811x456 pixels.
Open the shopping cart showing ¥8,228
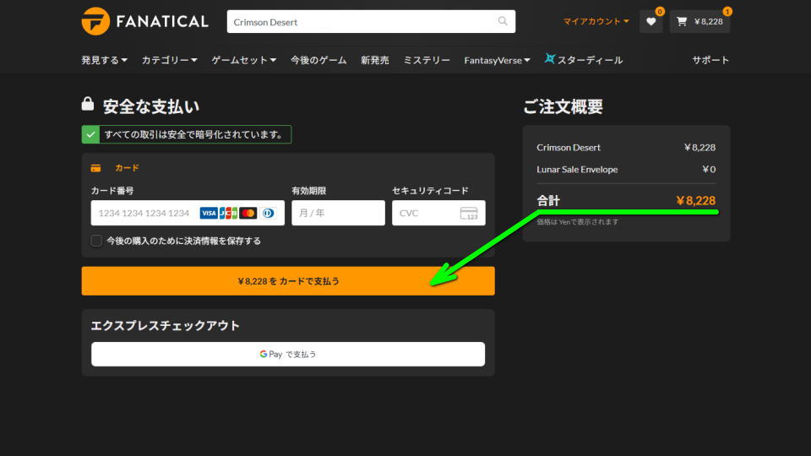(699, 22)
